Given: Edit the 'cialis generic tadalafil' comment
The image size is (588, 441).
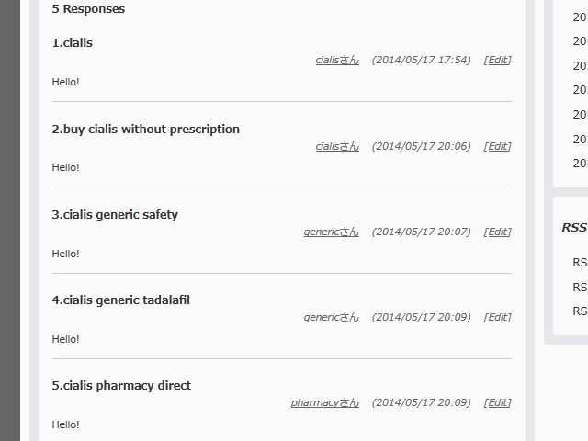Looking at the screenshot, I should pos(497,317).
